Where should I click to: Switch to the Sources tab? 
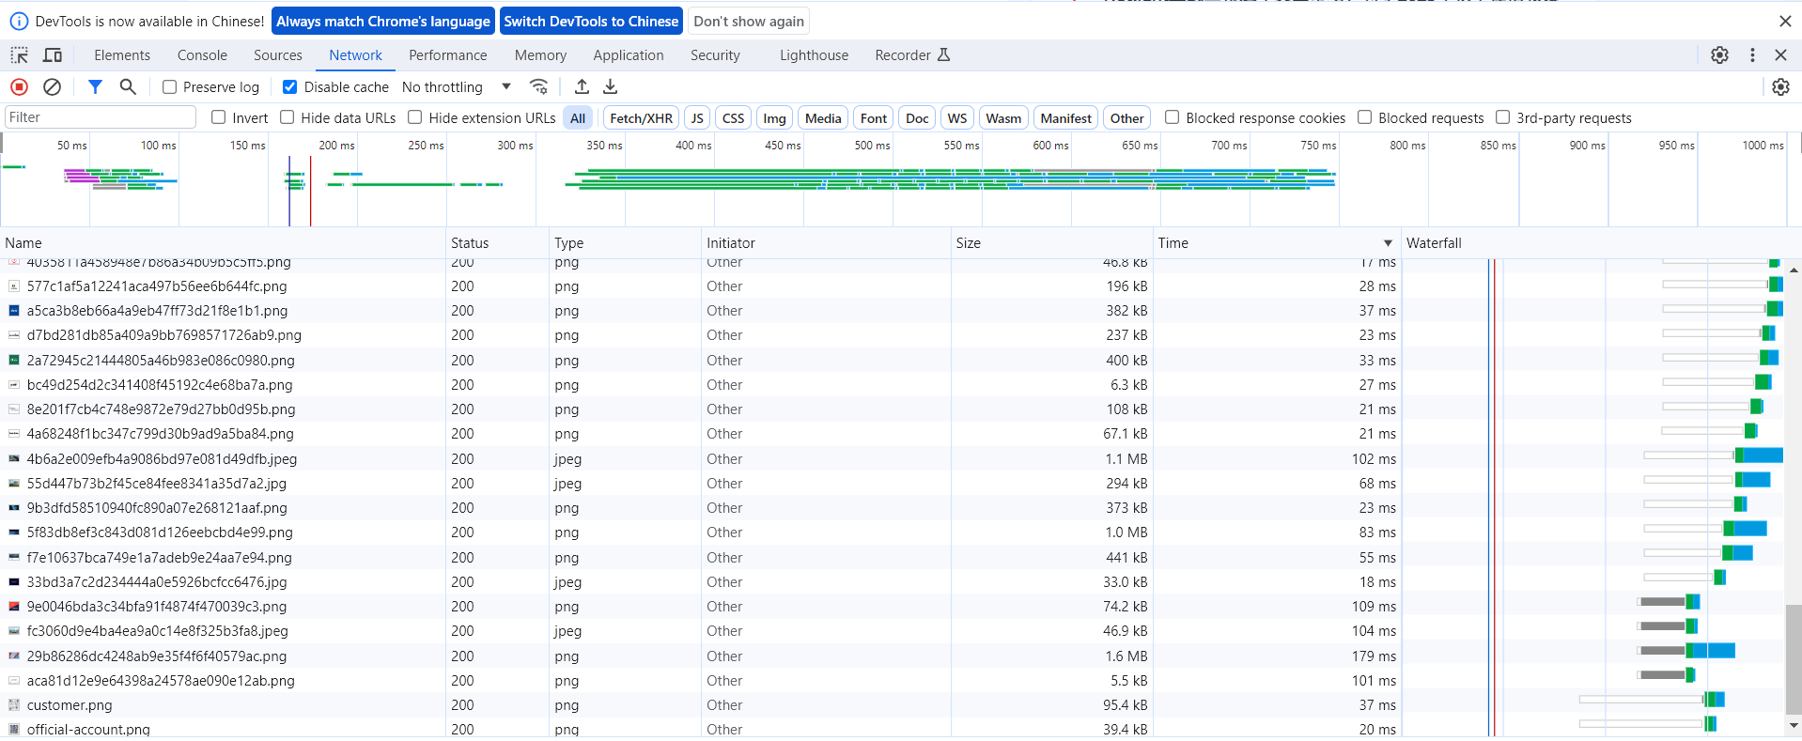pyautogui.click(x=278, y=55)
